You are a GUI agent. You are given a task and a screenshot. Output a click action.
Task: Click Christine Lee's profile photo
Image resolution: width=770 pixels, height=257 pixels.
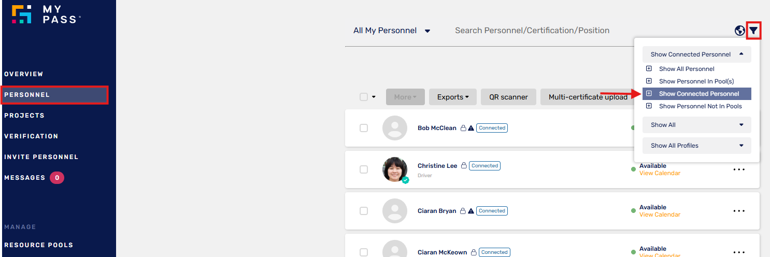click(395, 169)
